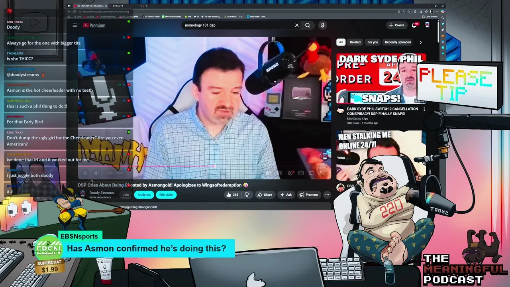Open the #boogie2988 hashtag link

click(x=147, y=207)
